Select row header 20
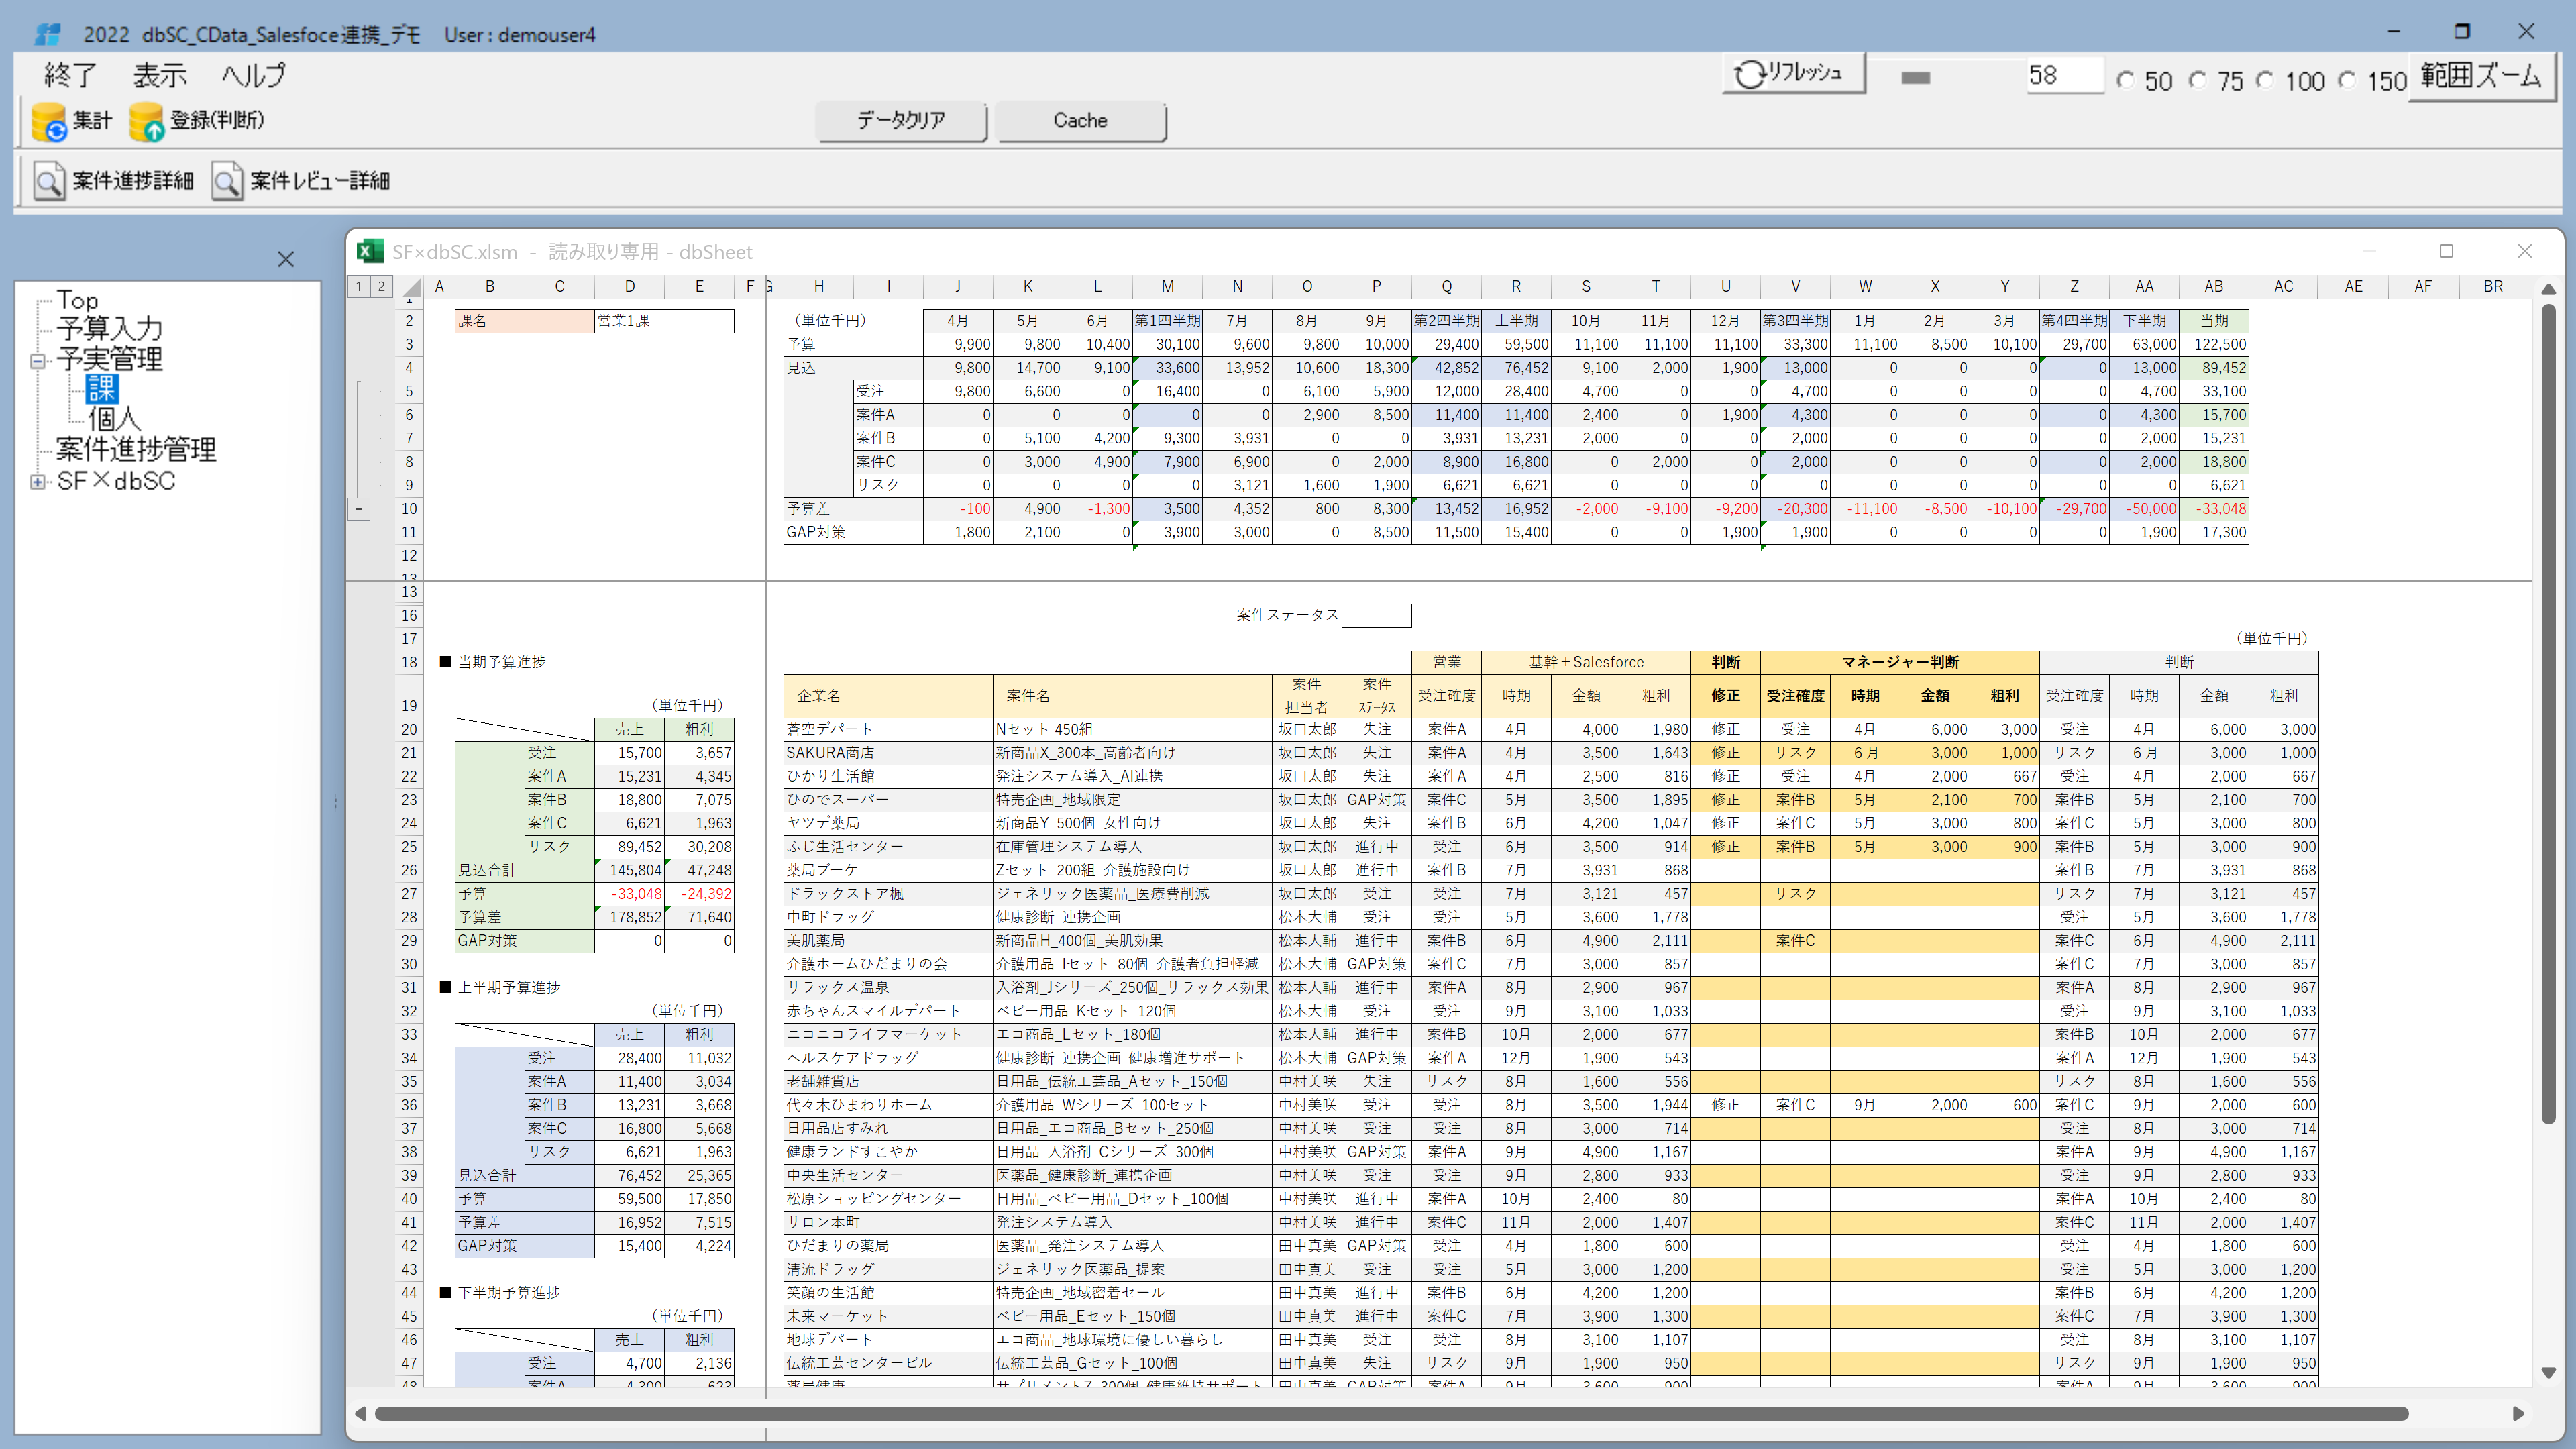The height and width of the screenshot is (1449, 2576). pyautogui.click(x=409, y=729)
